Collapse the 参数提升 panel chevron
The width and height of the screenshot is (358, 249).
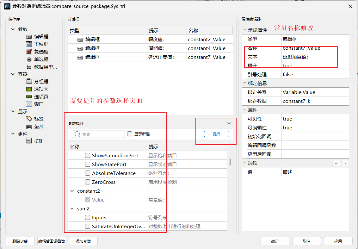click(x=229, y=123)
